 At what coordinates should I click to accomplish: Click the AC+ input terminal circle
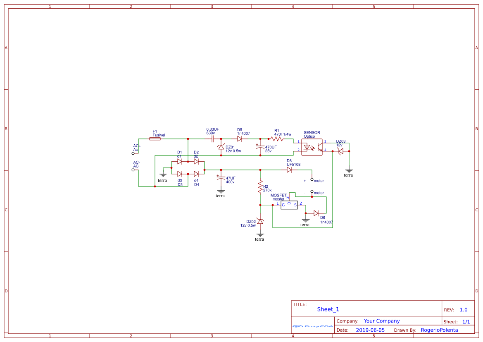133,153
